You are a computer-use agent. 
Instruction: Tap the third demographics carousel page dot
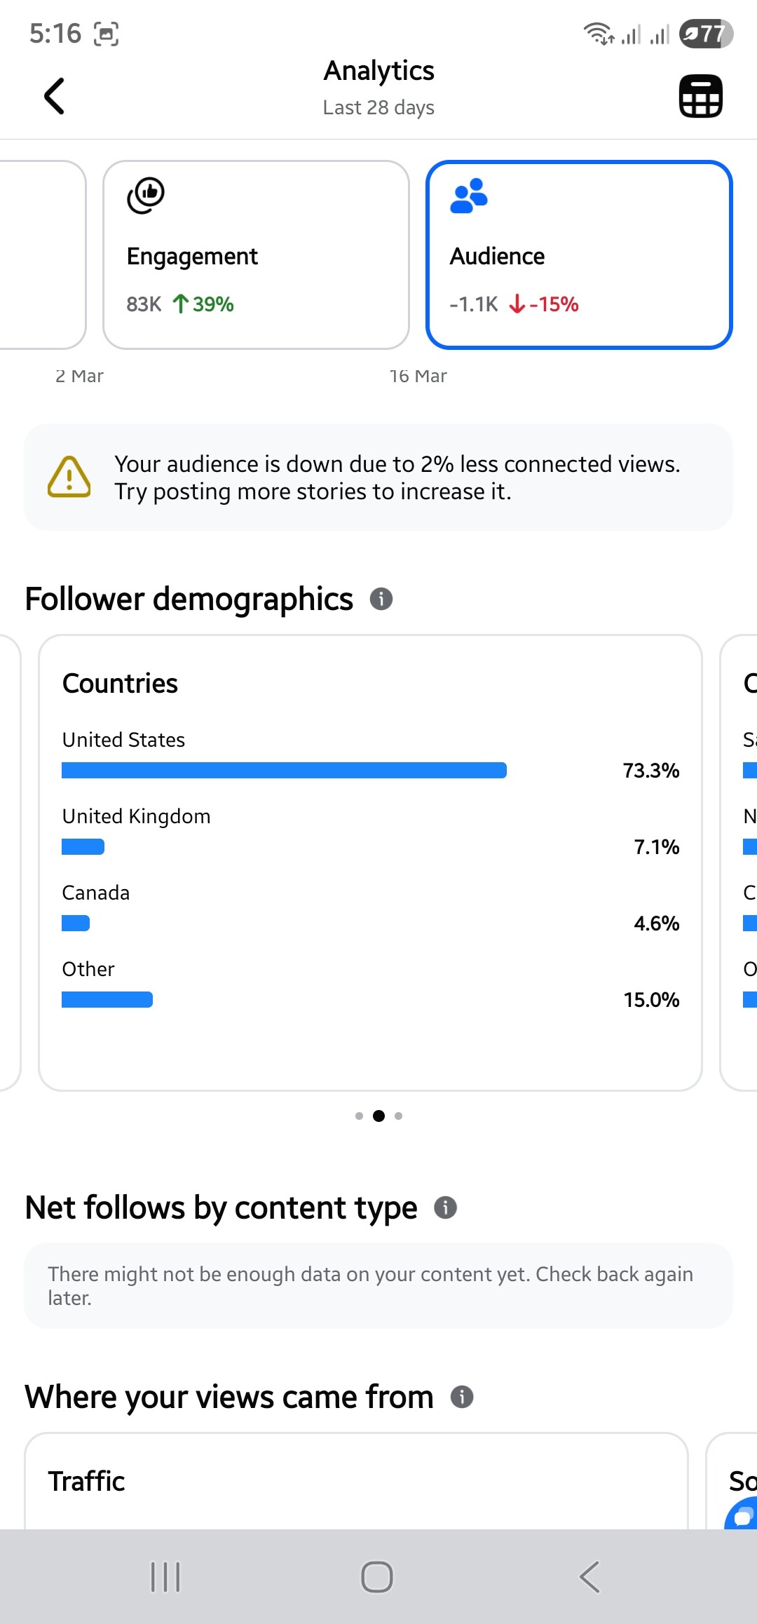pos(399,1116)
